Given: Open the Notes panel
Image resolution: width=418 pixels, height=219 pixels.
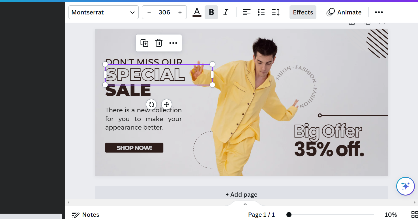Looking at the screenshot, I should click(x=85, y=214).
